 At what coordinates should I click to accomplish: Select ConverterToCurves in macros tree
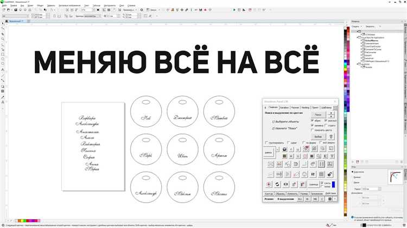[373, 49]
